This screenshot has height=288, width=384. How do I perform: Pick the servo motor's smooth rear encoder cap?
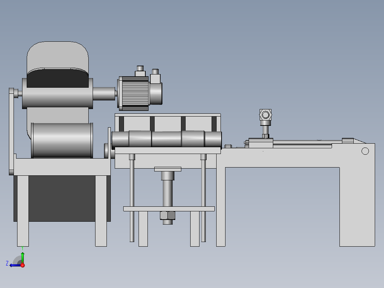[x=156, y=94]
